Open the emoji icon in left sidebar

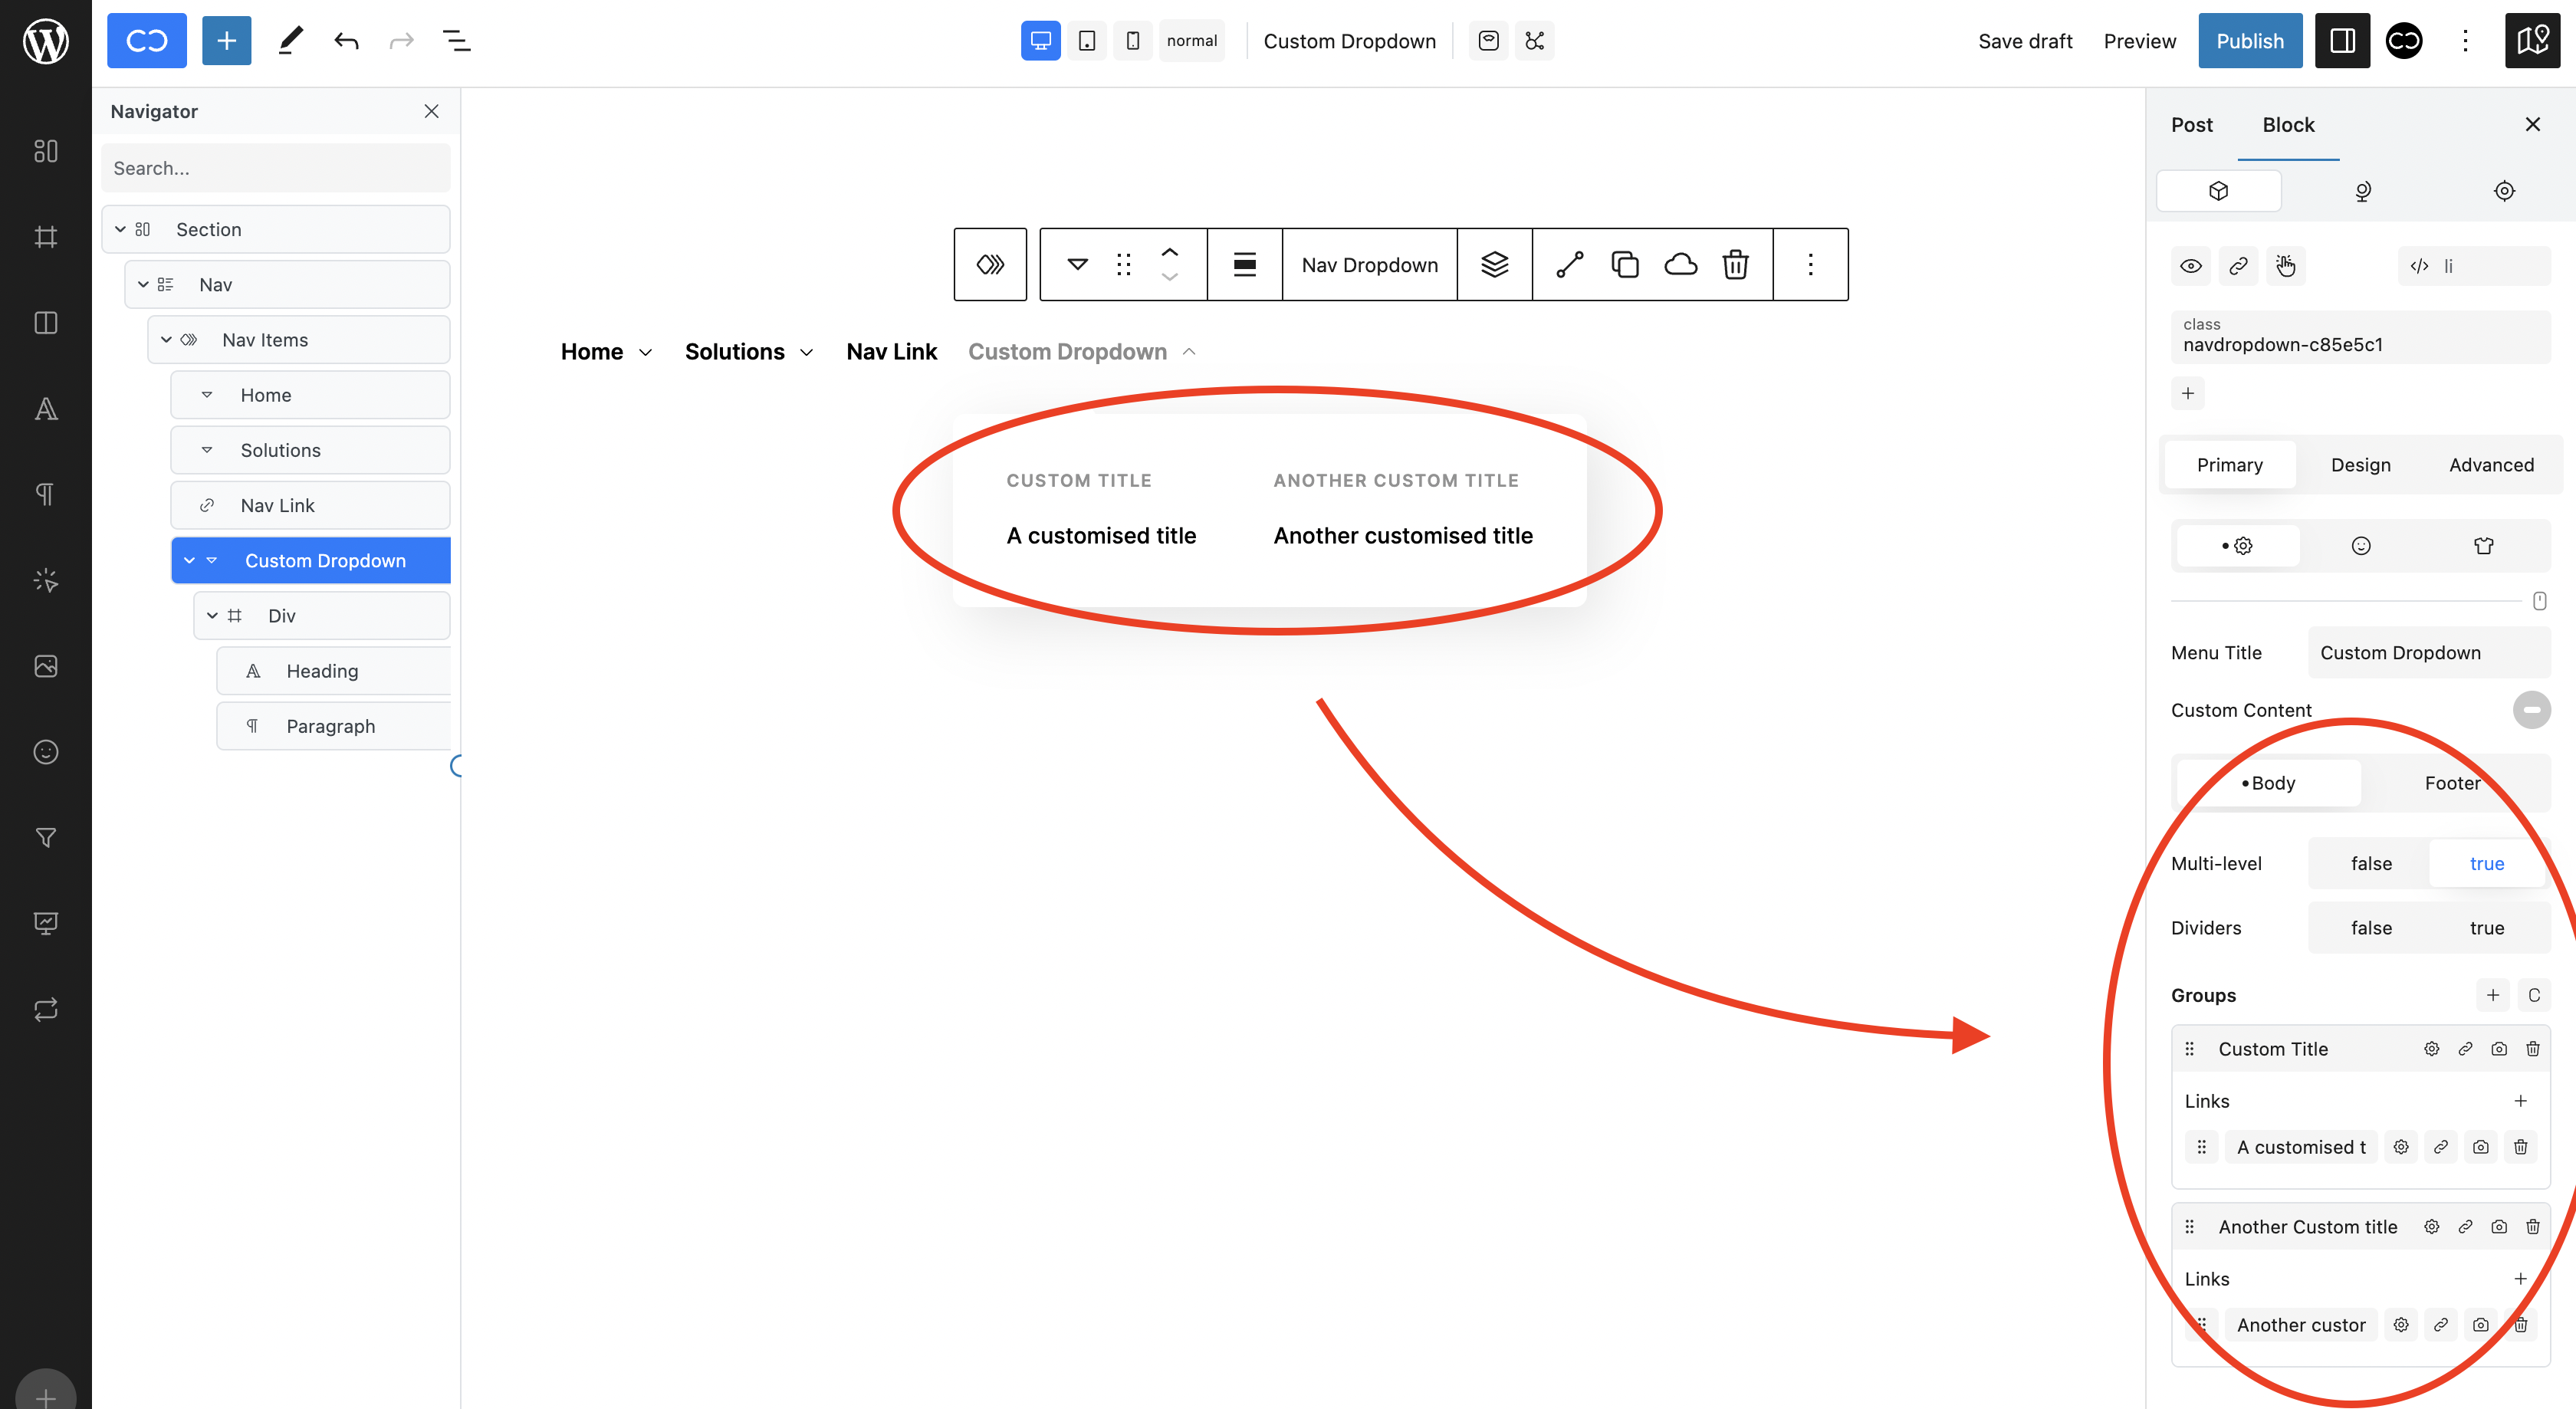click(x=46, y=752)
